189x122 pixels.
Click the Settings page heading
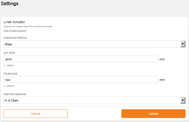tap(10, 4)
